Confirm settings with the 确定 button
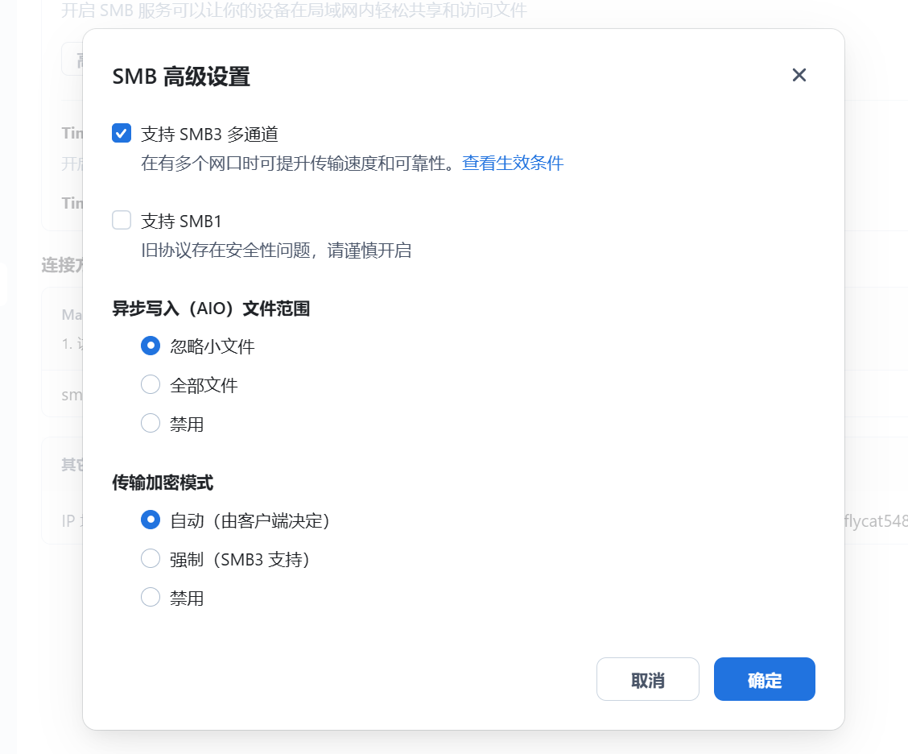Screen dimensions: 908x754 tap(764, 679)
